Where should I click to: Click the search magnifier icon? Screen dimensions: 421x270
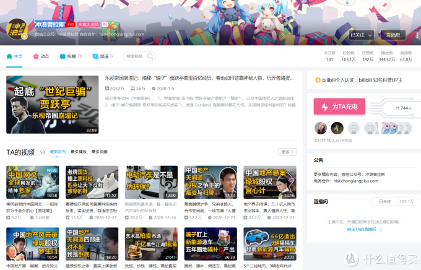150,56
